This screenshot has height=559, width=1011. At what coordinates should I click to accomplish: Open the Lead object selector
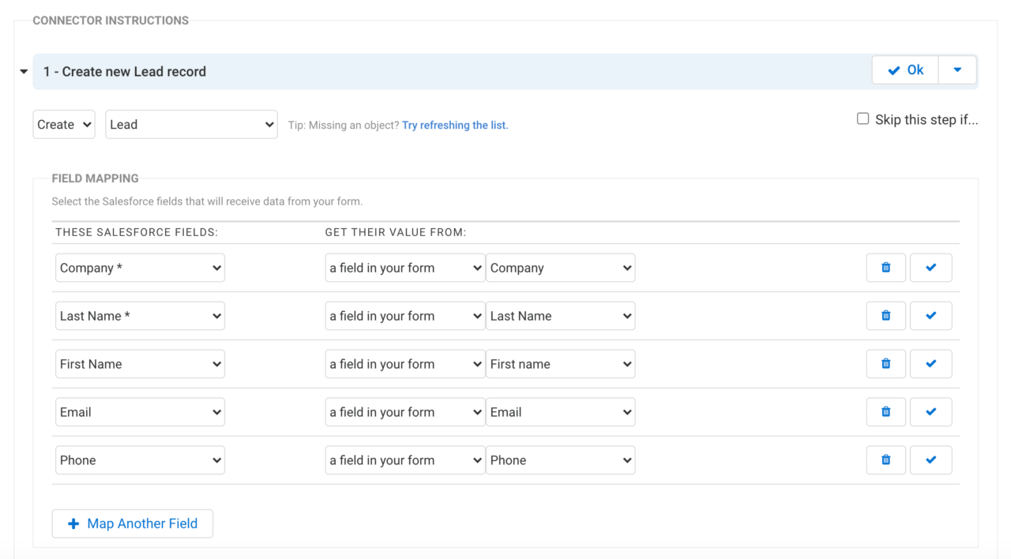point(191,124)
